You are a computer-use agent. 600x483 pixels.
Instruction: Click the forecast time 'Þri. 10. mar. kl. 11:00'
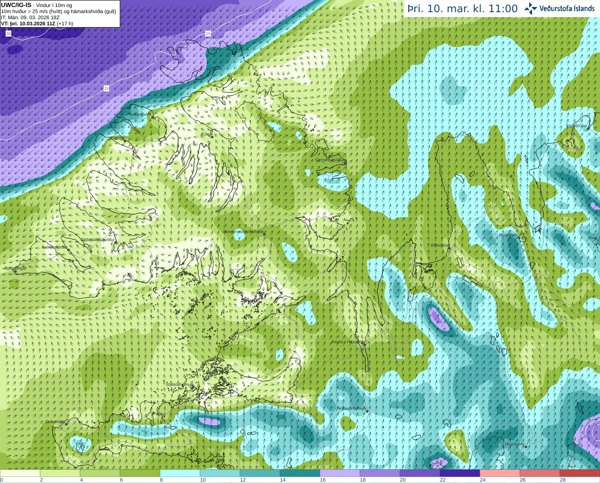(x=462, y=9)
